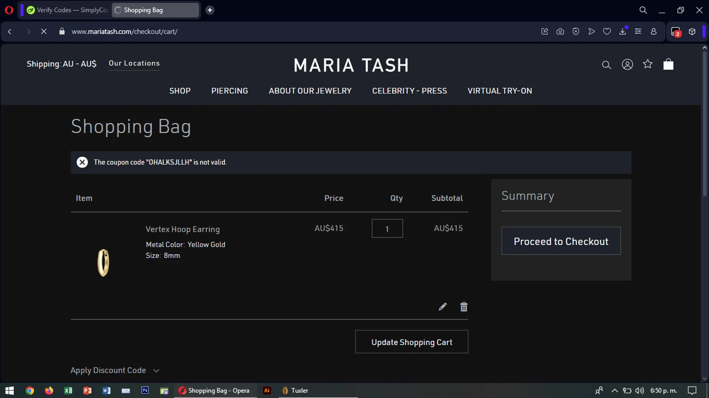
Task: Open a new browser tab
Action: 210,10
